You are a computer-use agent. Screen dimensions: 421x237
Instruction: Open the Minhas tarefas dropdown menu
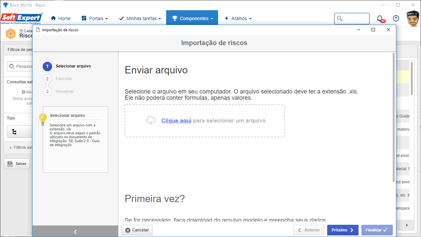(140, 18)
